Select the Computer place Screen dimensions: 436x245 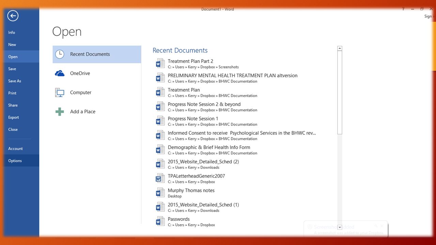coord(97,93)
